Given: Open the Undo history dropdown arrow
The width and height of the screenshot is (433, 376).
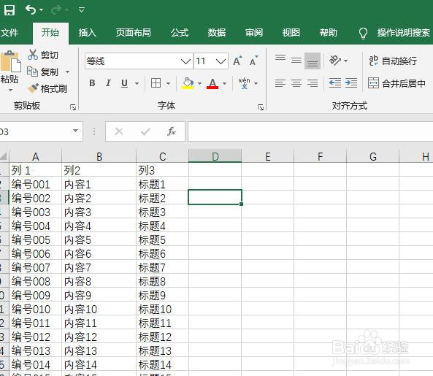Looking at the screenshot, I should [x=41, y=10].
